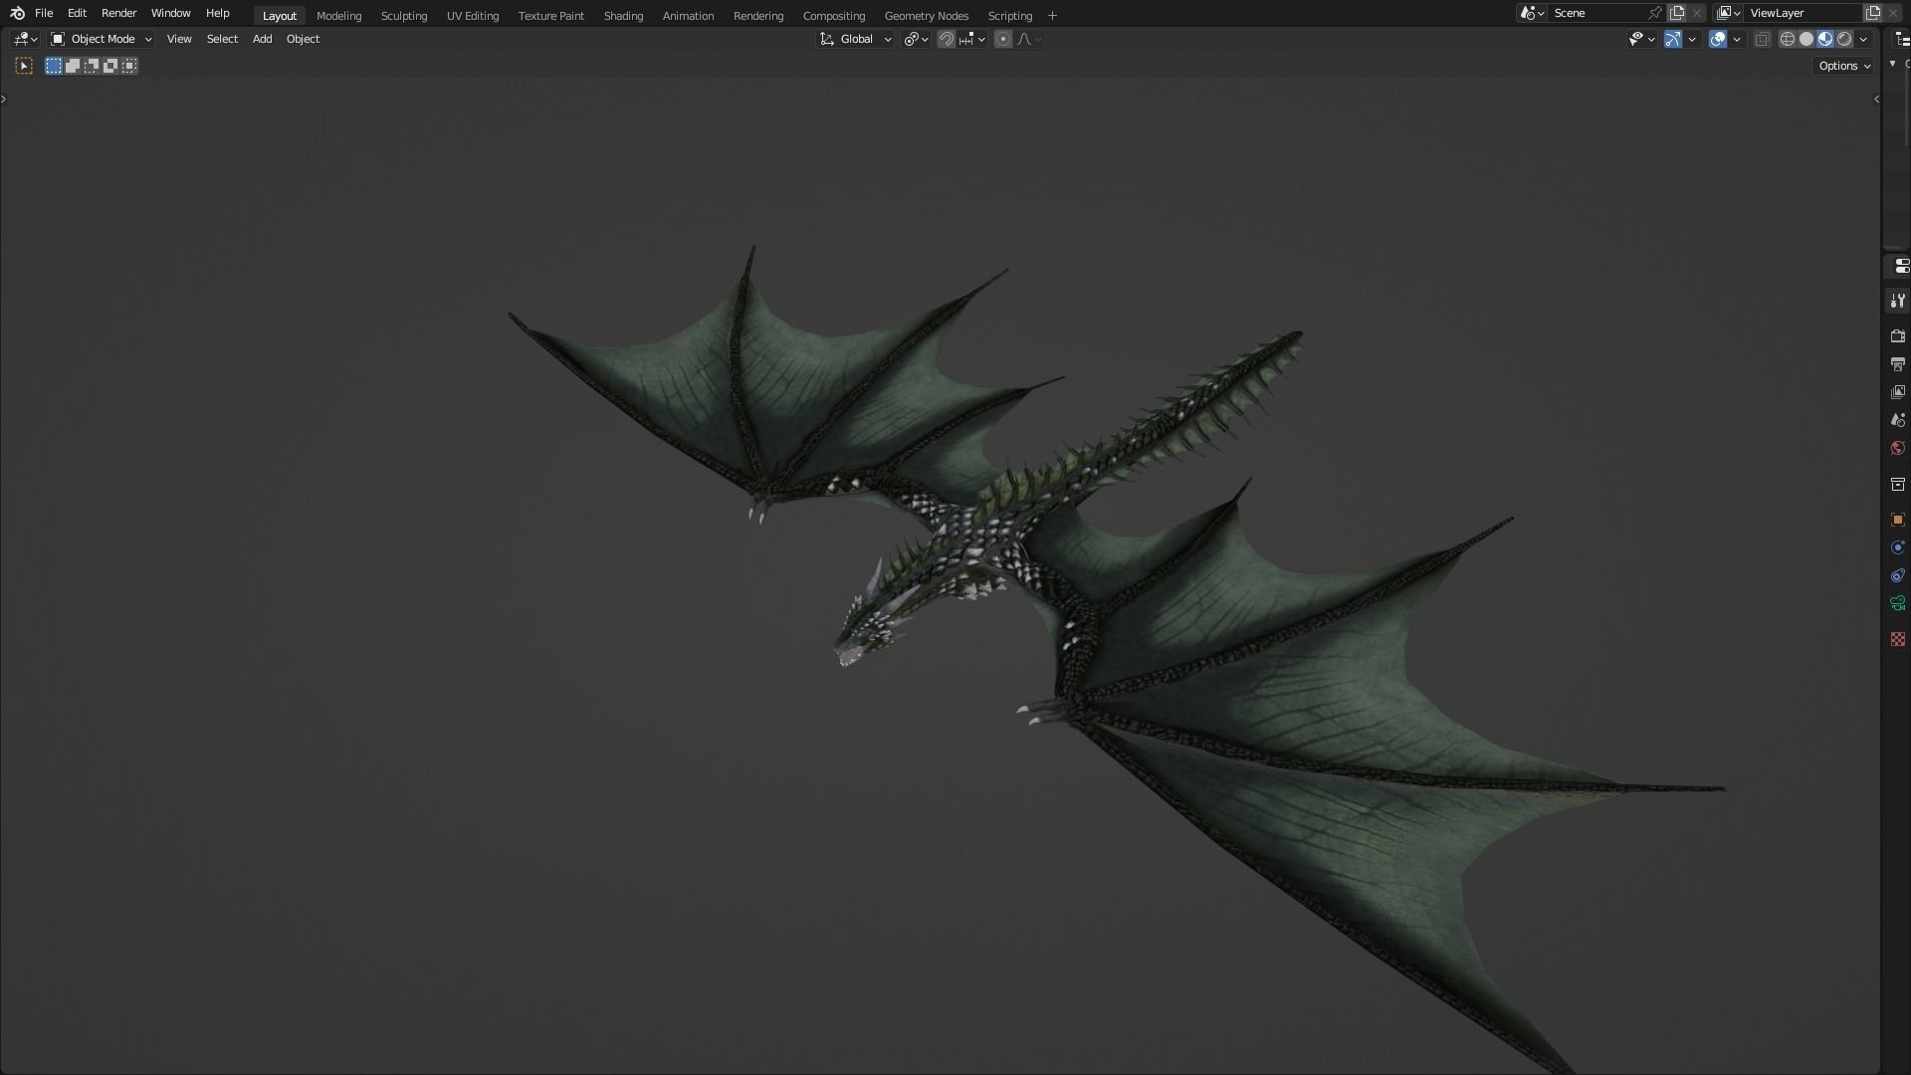Open the Tool properties tab

pyautogui.click(x=1898, y=301)
